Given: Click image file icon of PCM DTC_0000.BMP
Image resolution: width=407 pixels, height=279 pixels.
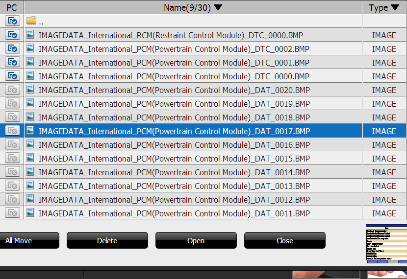Looking at the screenshot, I should (x=30, y=76).
